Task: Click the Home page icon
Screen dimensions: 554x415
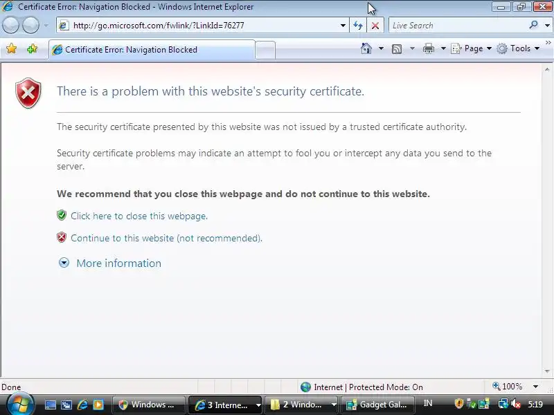Action: click(366, 48)
